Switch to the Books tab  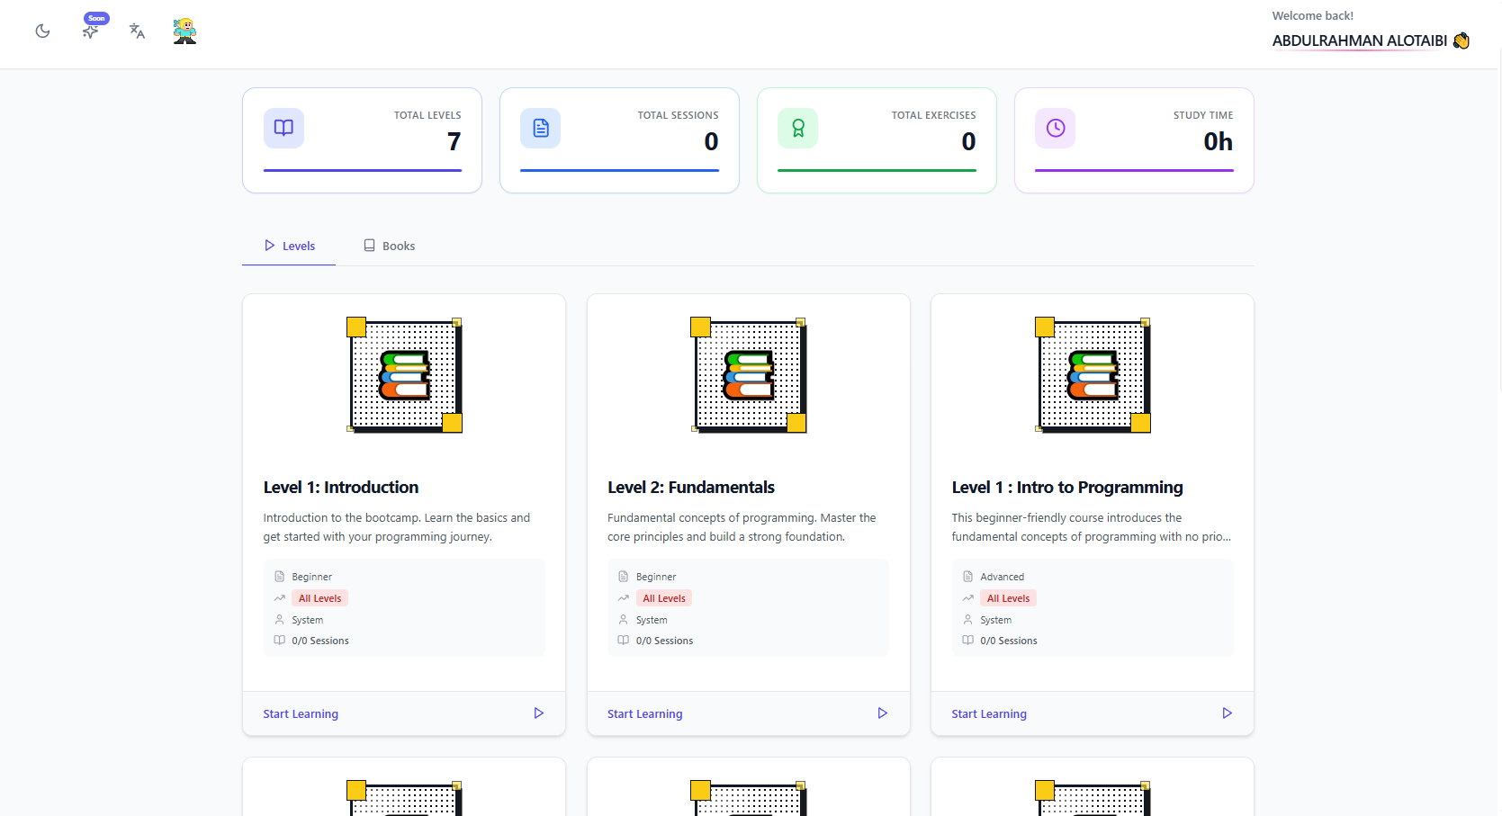(x=389, y=246)
